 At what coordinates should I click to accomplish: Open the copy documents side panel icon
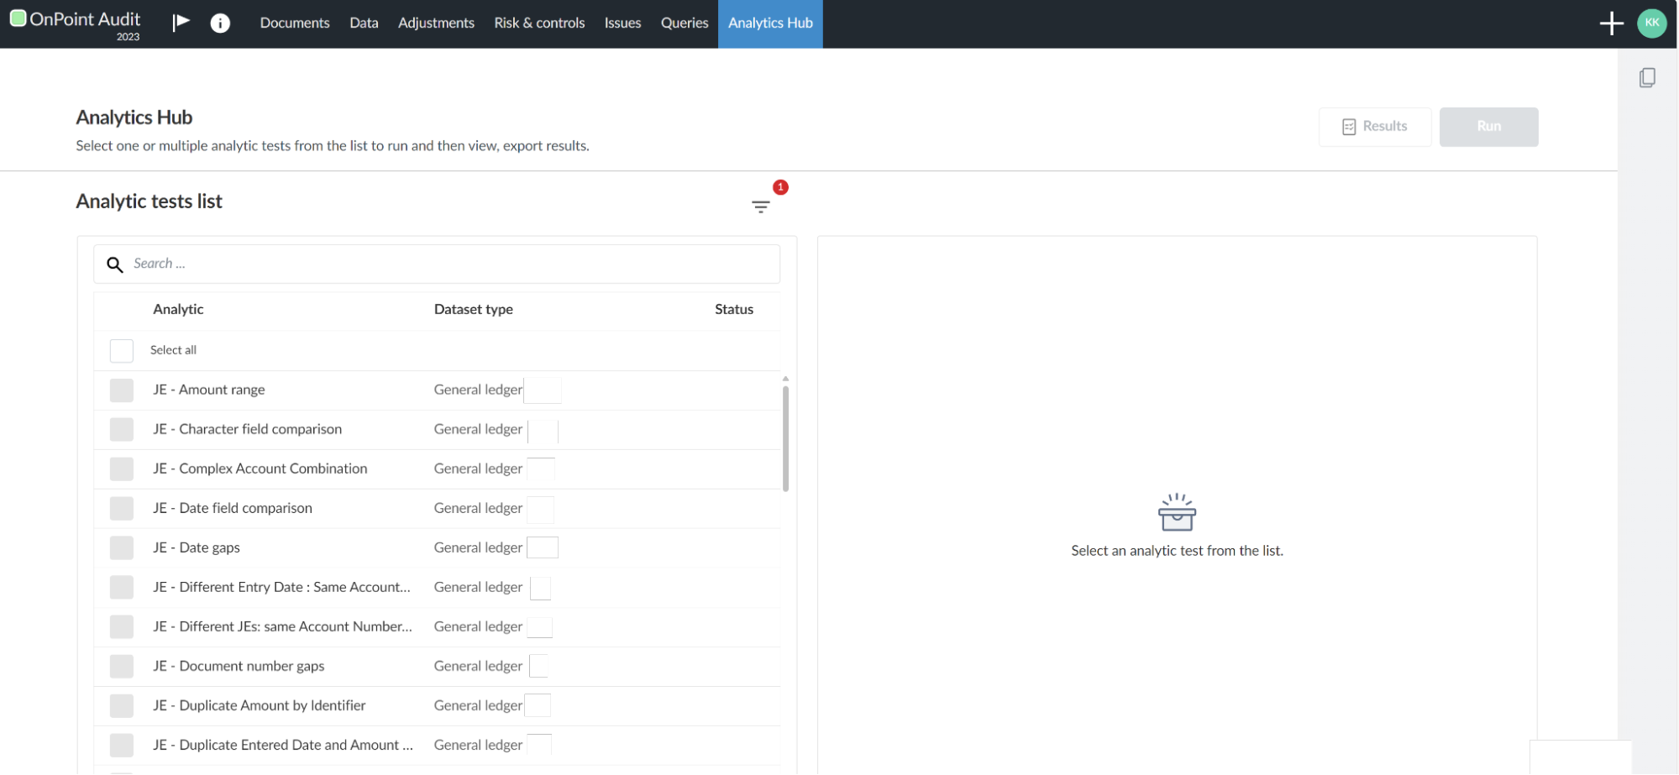click(x=1647, y=78)
